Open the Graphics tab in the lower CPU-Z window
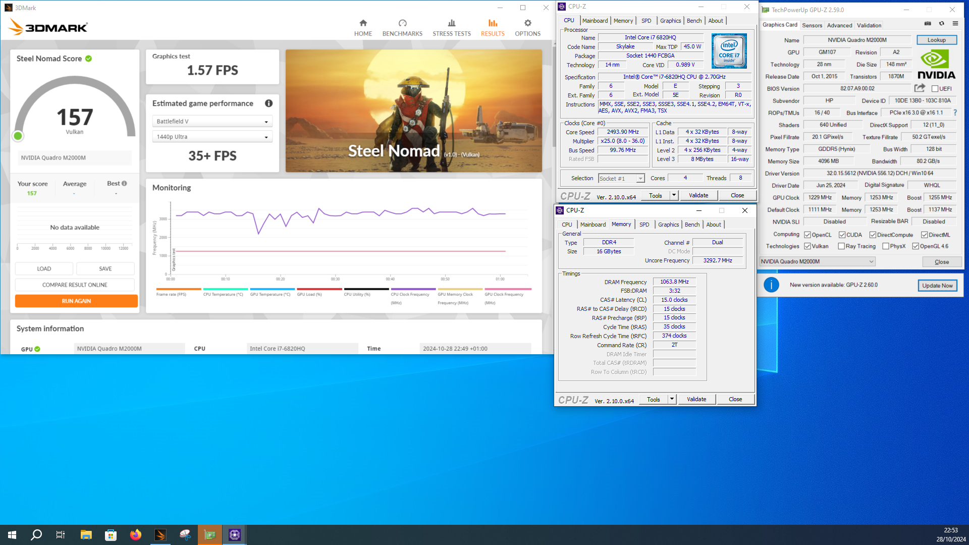This screenshot has height=545, width=969. tap(668, 225)
